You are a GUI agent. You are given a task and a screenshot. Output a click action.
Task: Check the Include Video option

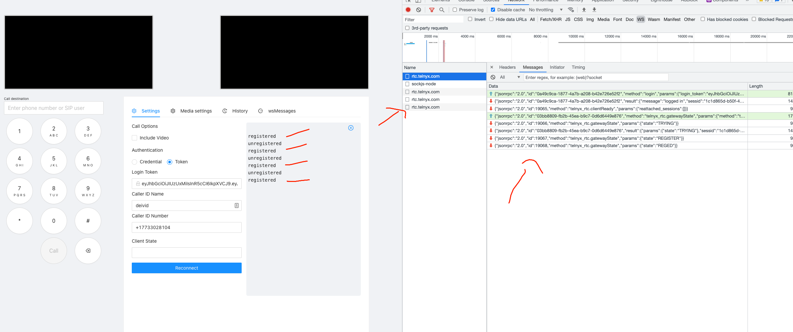click(134, 138)
